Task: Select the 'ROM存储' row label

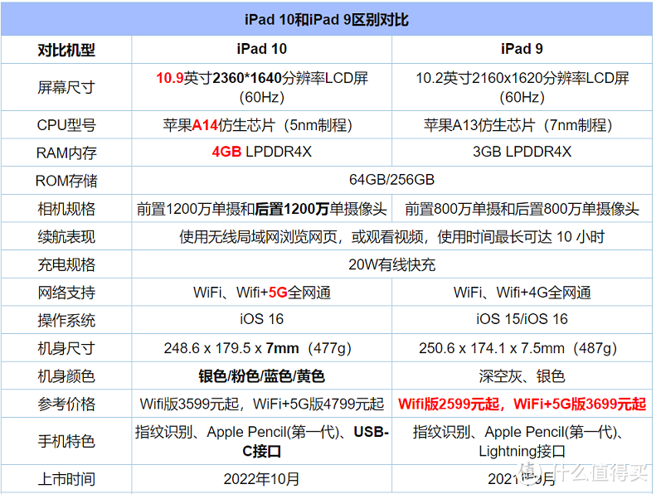Action: coord(66,181)
